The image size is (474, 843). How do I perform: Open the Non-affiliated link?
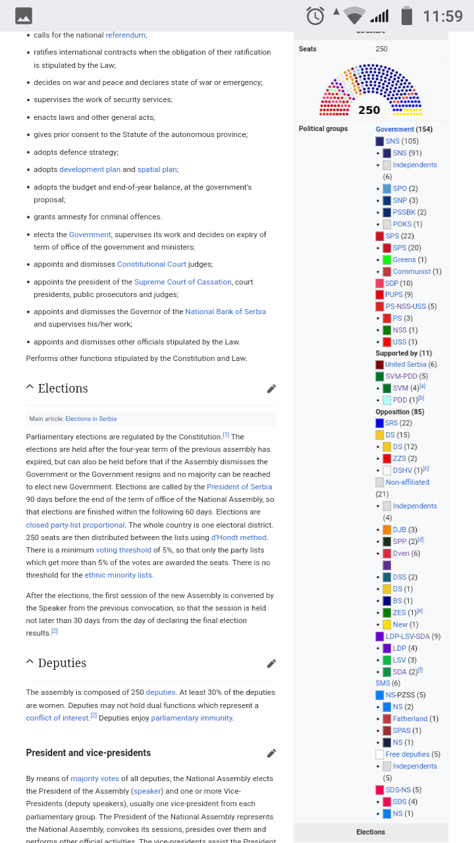tap(408, 482)
